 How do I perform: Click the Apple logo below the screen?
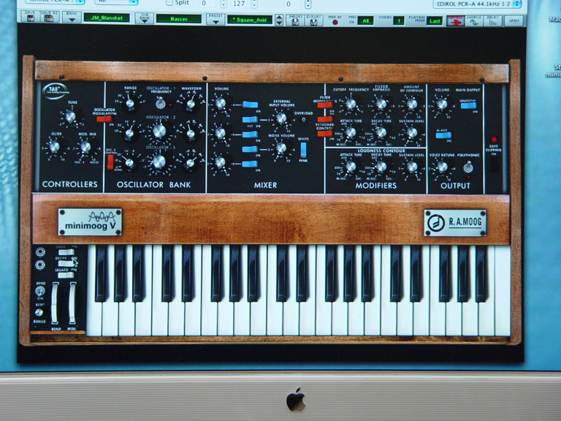pyautogui.click(x=295, y=400)
